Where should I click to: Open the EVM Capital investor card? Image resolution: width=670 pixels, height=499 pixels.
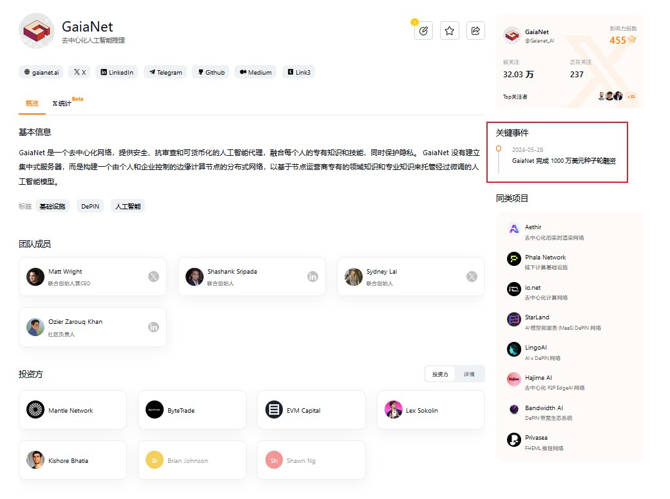312,410
